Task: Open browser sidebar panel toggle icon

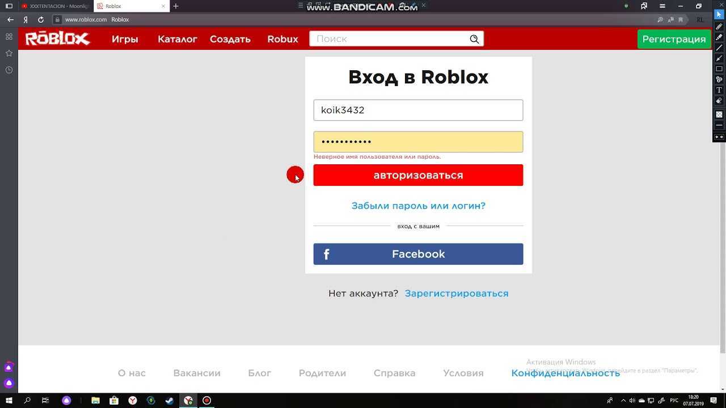Action: click(x=9, y=6)
